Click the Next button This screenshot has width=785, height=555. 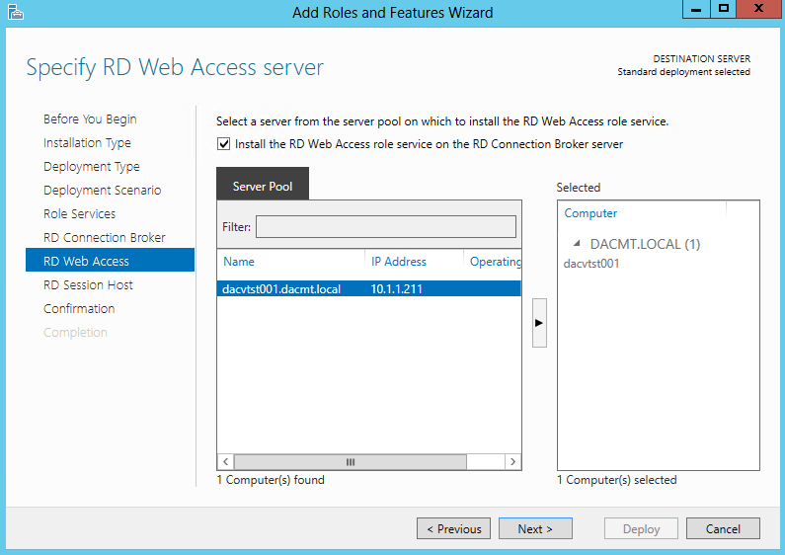click(x=535, y=529)
